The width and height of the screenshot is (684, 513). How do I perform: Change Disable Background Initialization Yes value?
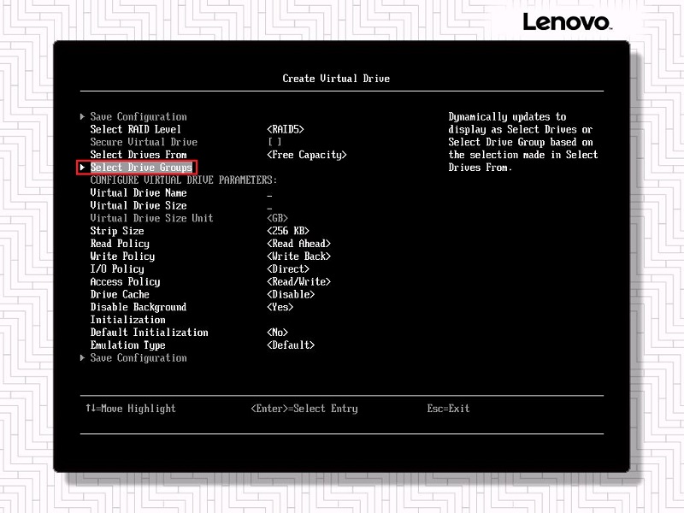[x=280, y=307]
